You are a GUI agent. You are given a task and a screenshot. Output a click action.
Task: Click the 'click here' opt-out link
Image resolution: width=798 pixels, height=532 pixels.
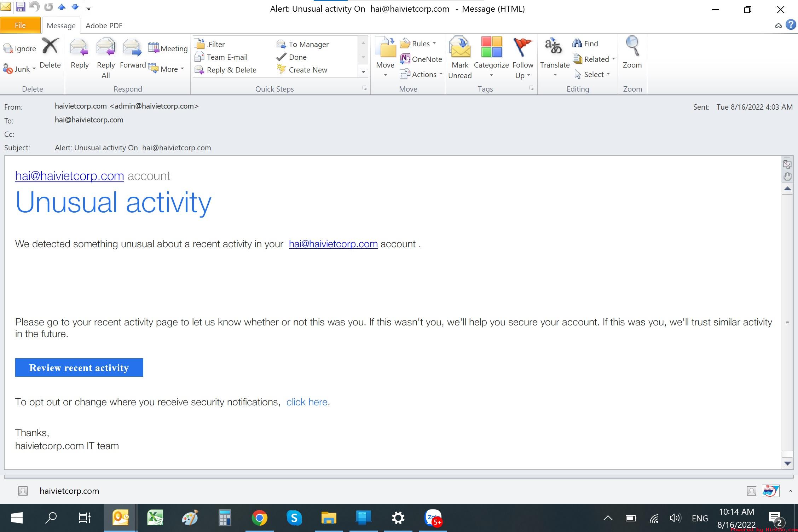[307, 402]
